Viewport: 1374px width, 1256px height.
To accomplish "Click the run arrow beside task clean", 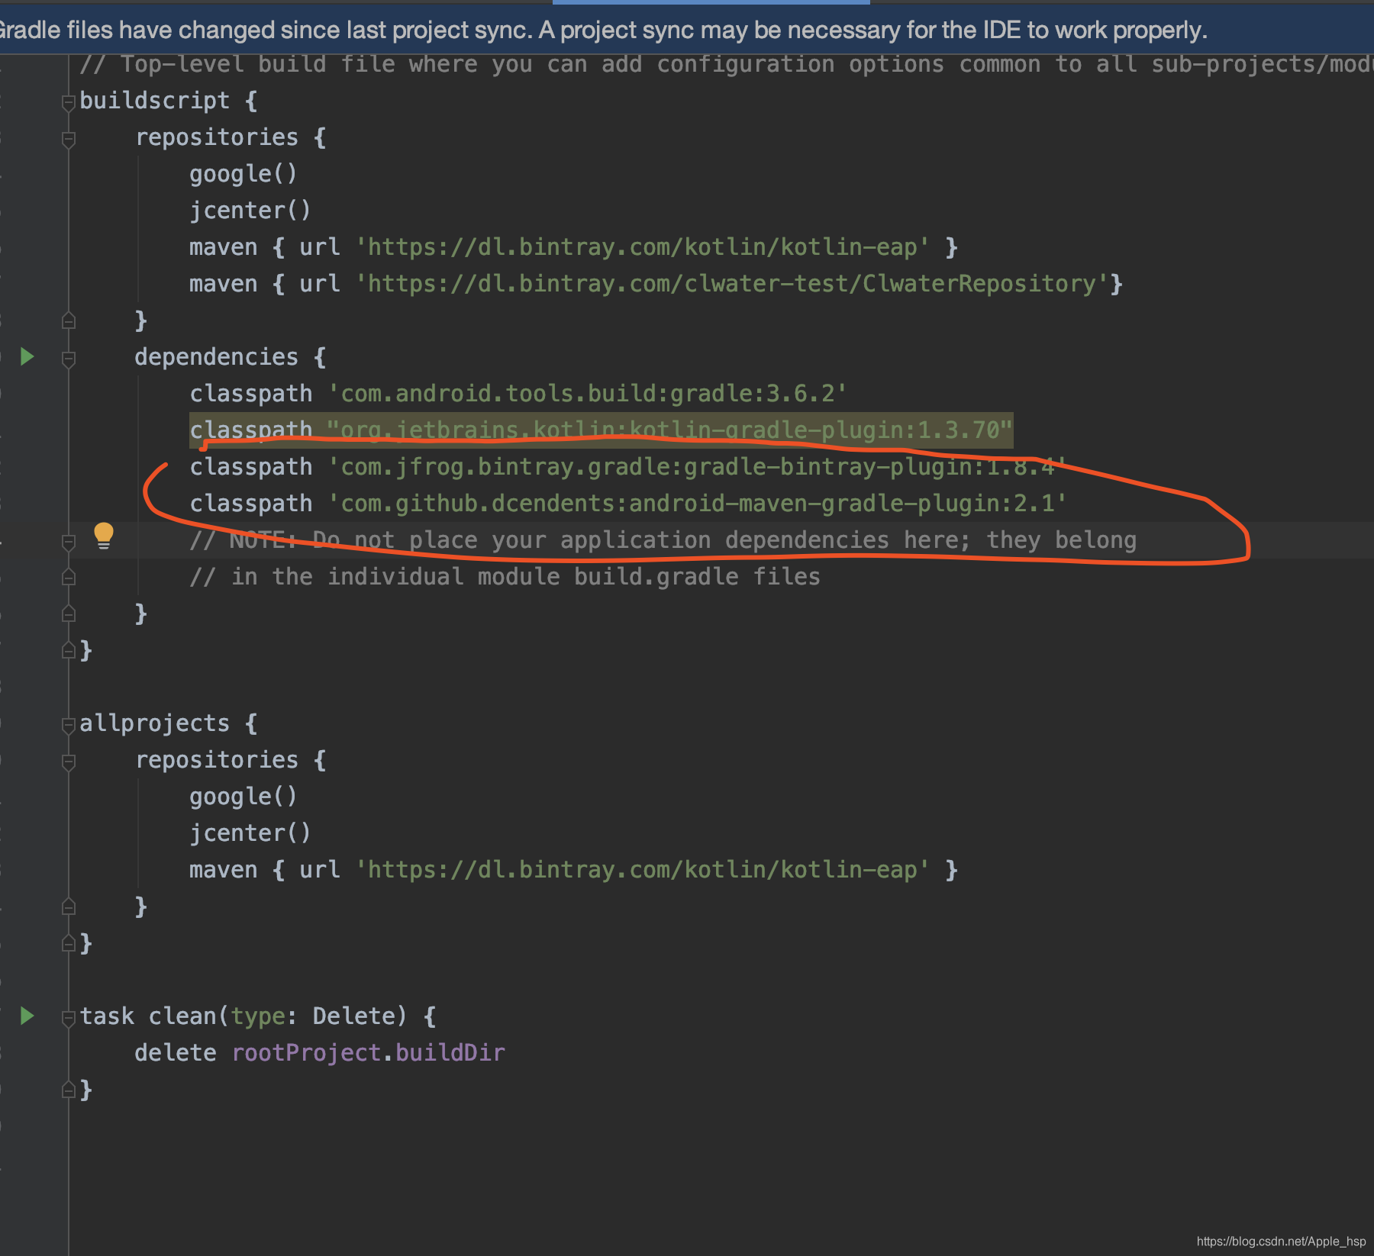I will 27,1016.
